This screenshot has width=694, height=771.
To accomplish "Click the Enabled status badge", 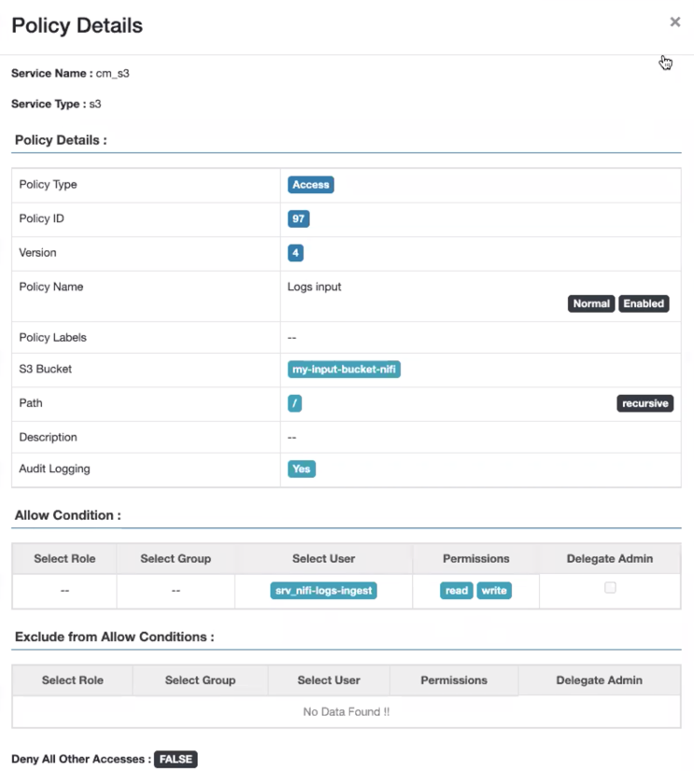I will (644, 303).
